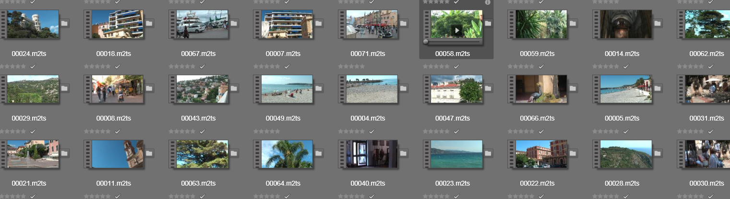
Task: Click the folder icon beside 00005.m2ts thumbnail
Action: (x=658, y=88)
